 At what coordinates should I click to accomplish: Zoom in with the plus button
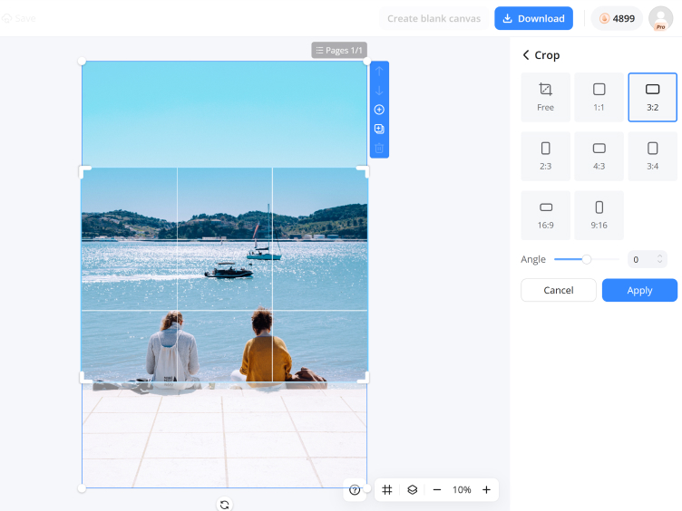486,489
